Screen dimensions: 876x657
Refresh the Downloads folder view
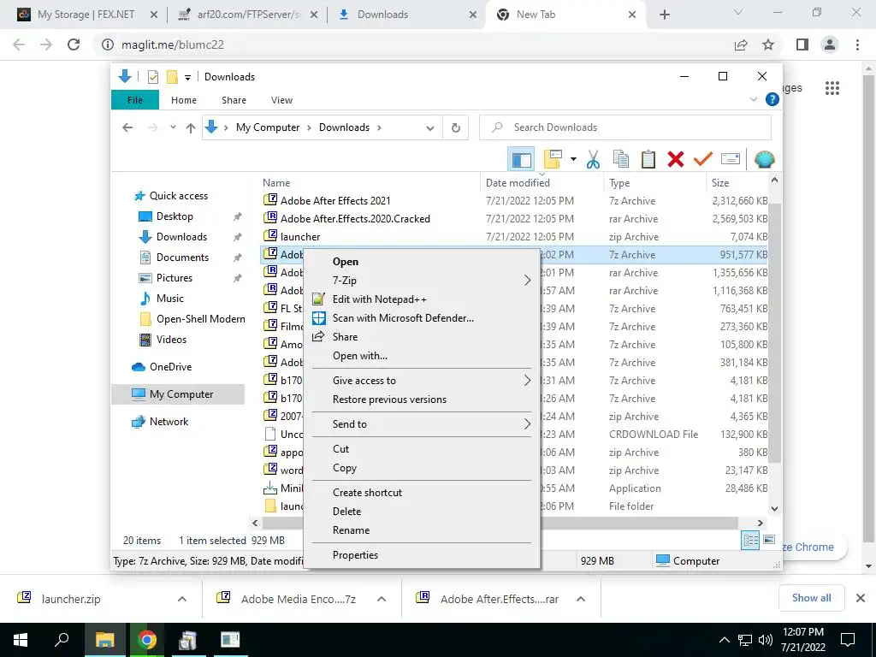pos(456,128)
